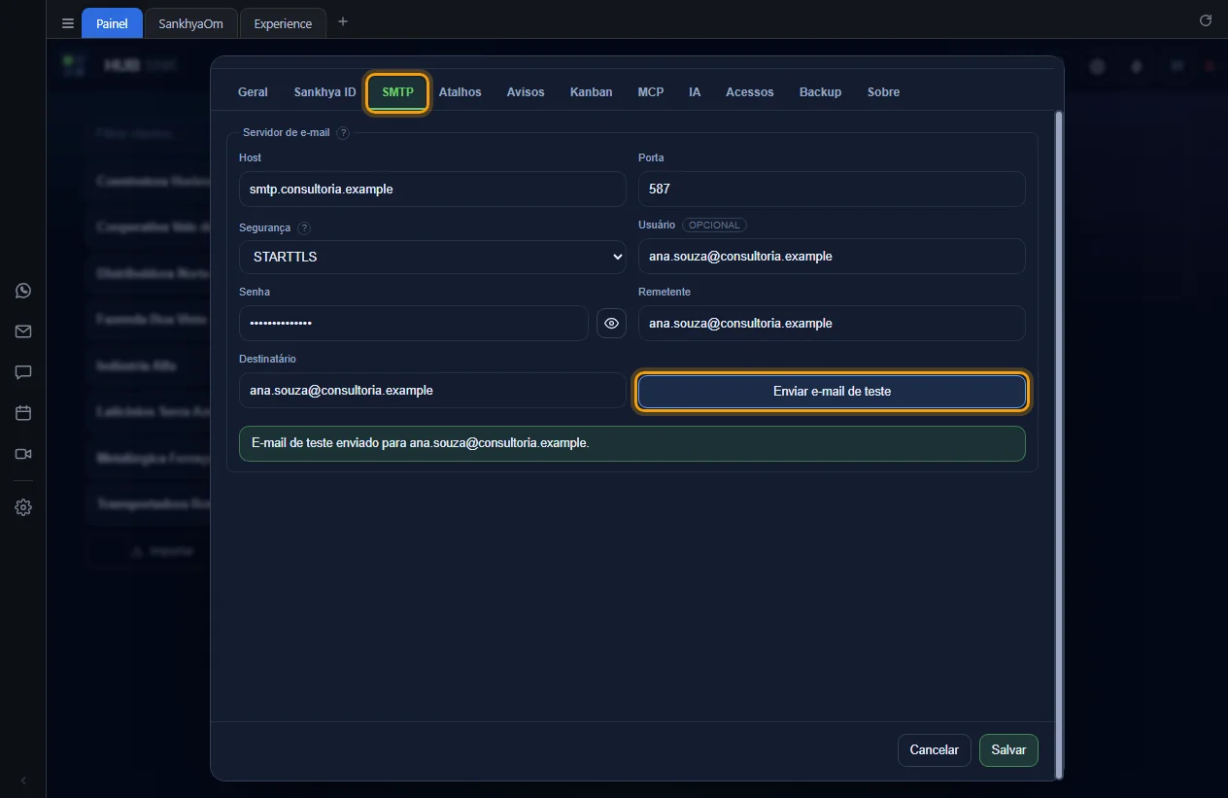Open the Avisos settings tab
The image size is (1228, 798).
coord(526,92)
